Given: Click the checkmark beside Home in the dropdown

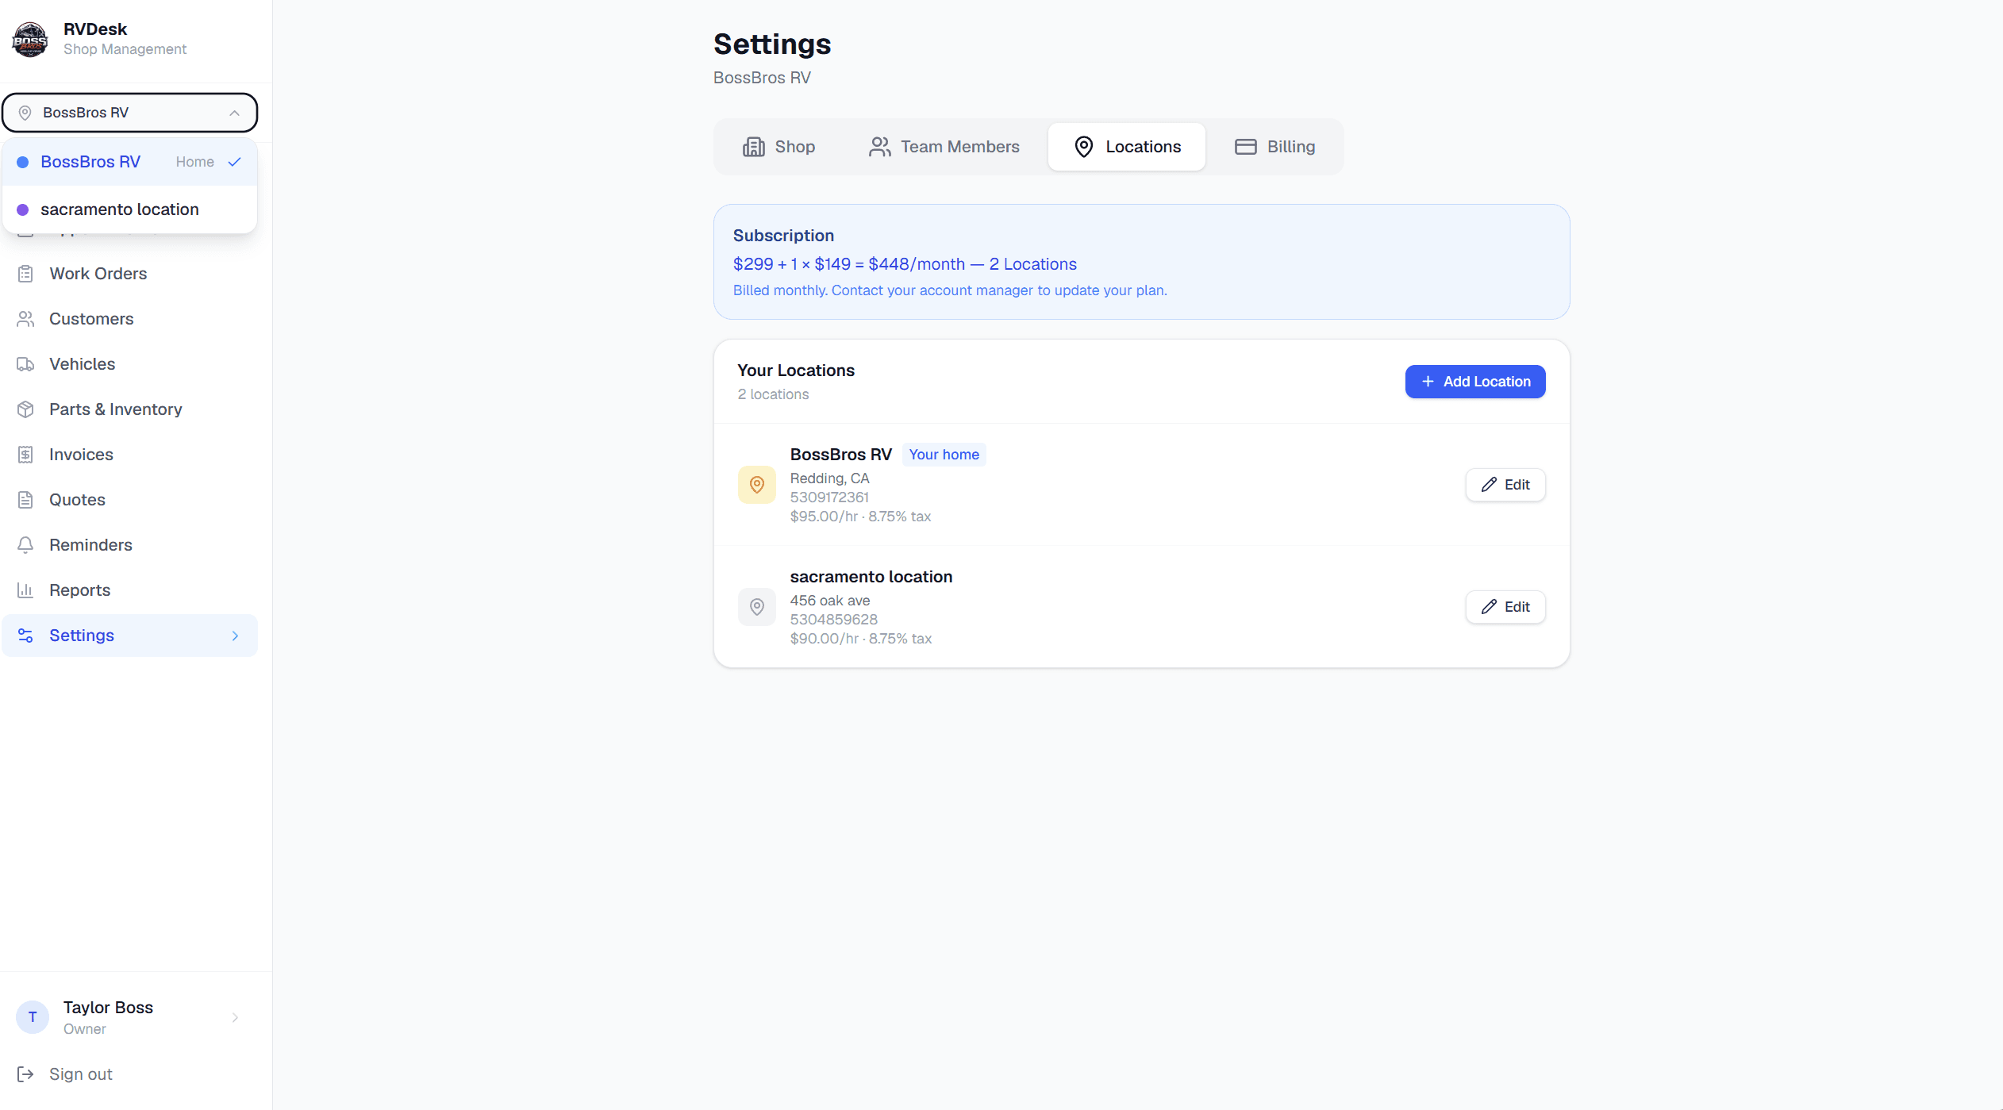Looking at the screenshot, I should tap(235, 162).
